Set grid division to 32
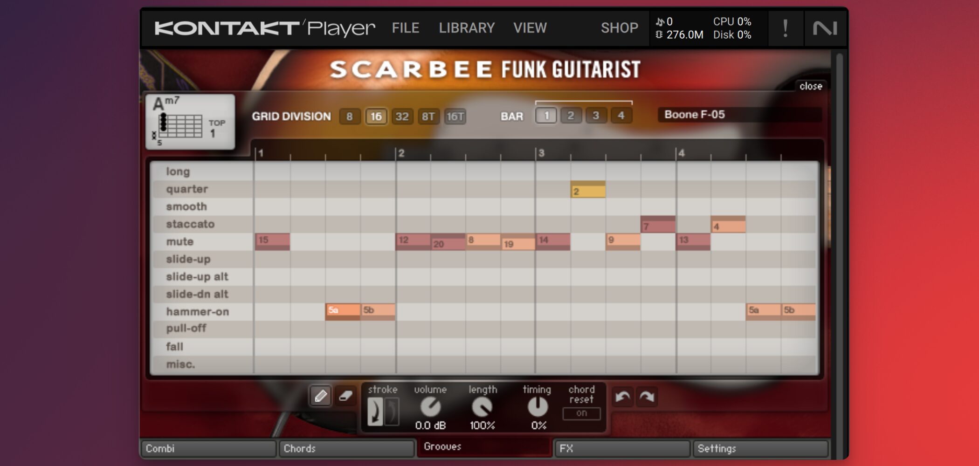Screen dimensions: 979x466 point(402,116)
